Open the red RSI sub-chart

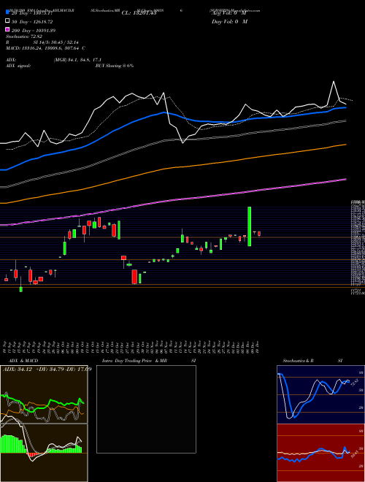coord(320,453)
